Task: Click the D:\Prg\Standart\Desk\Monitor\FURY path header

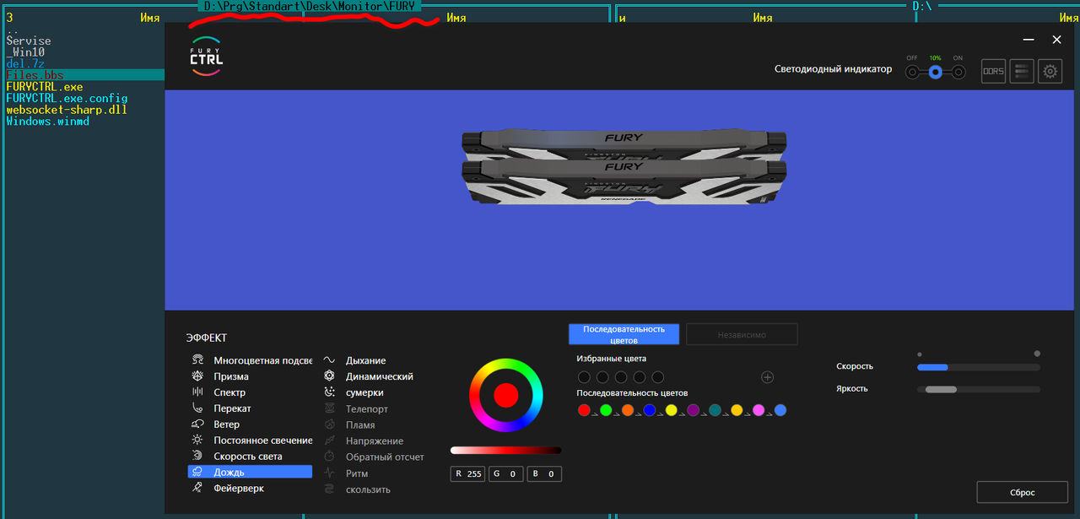Action: click(310, 6)
